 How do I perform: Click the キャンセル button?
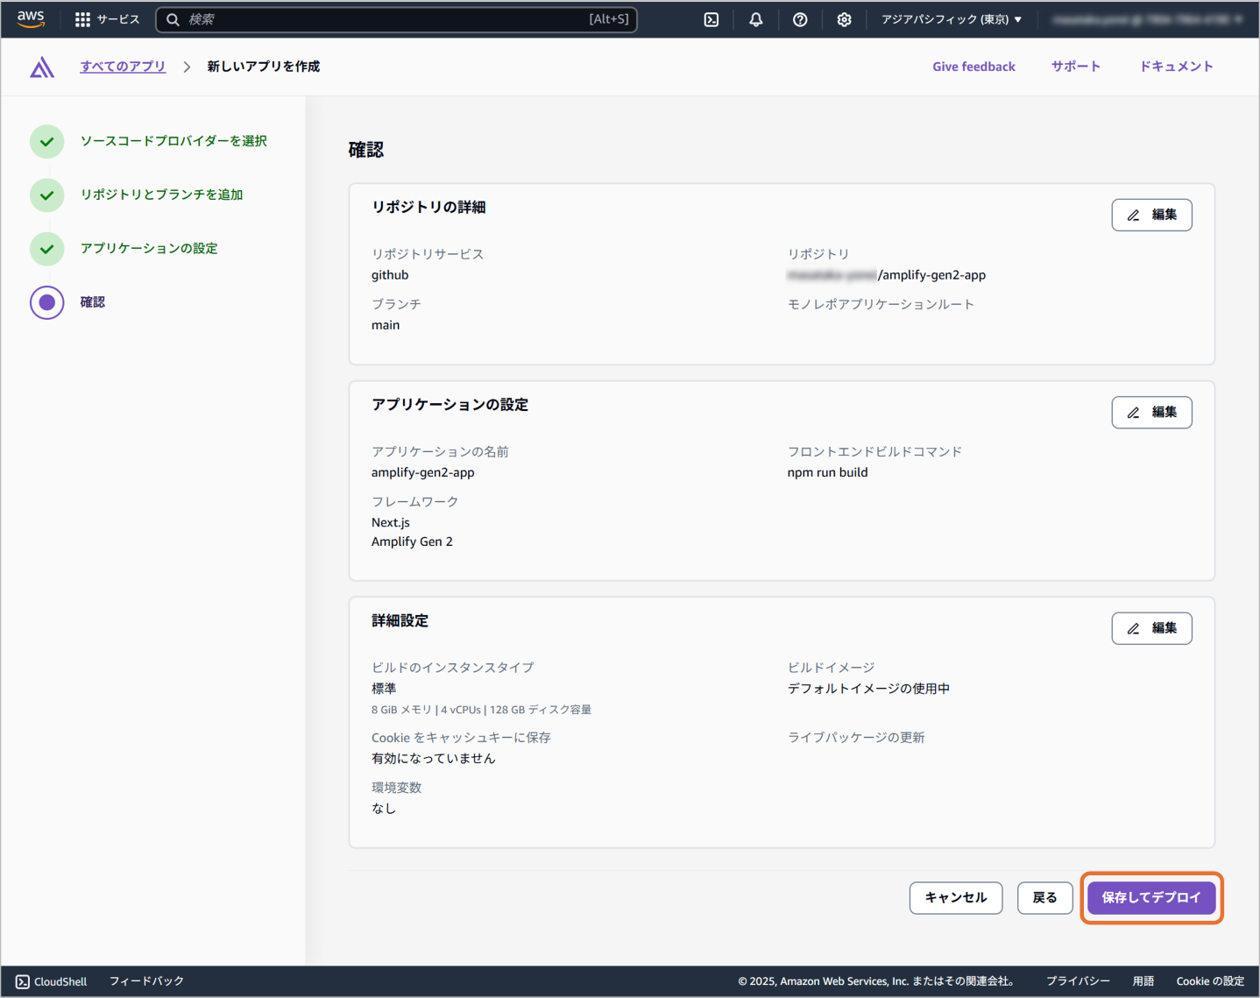[956, 898]
